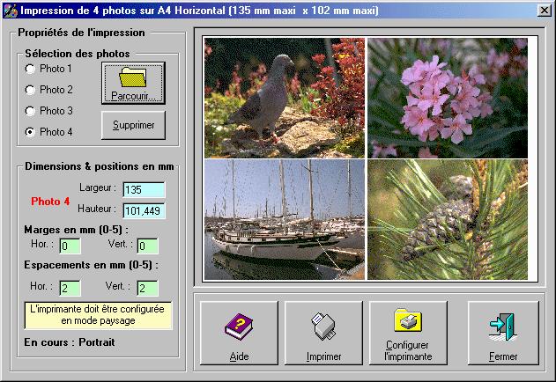
Task: Focus the Hauteur height field
Action: point(144,210)
